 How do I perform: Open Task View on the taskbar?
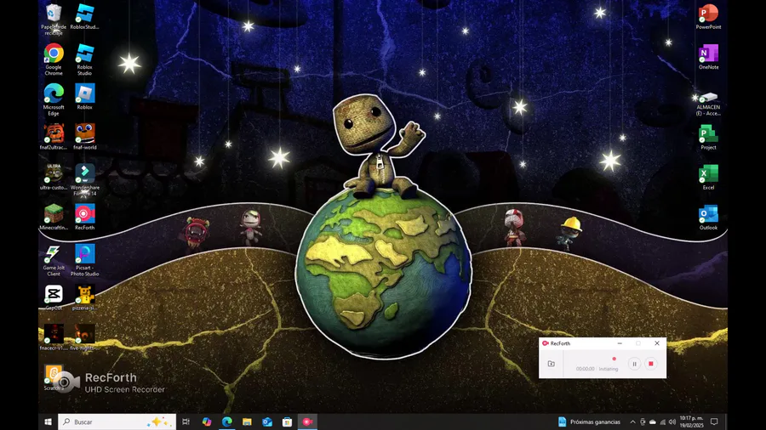click(186, 422)
